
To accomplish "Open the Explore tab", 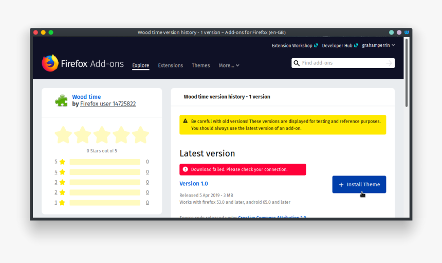I will tap(141, 65).
